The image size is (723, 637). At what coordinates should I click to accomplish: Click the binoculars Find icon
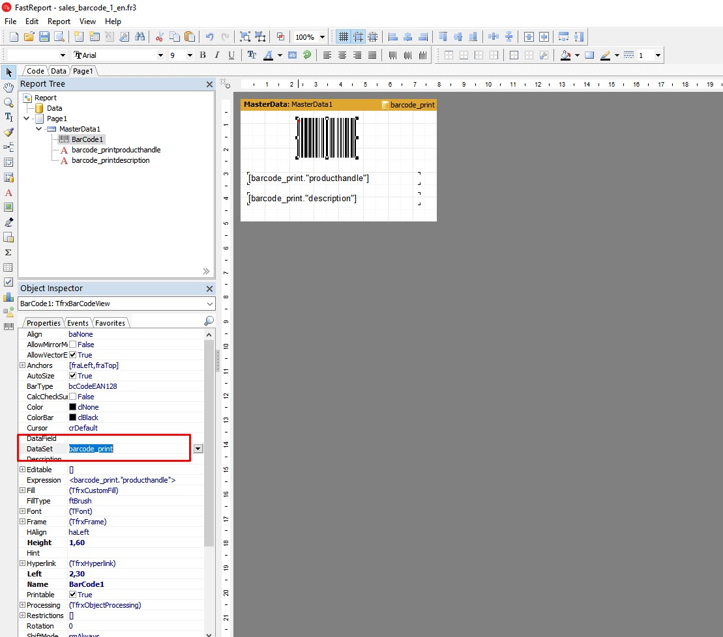pos(140,37)
